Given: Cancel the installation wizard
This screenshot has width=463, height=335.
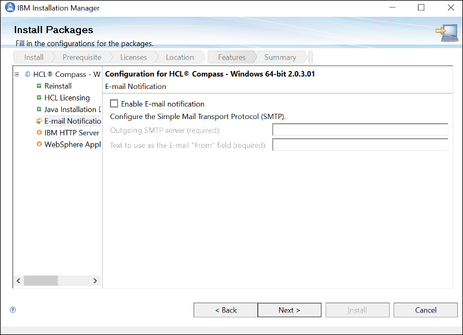Looking at the screenshot, I should pyautogui.click(x=425, y=310).
